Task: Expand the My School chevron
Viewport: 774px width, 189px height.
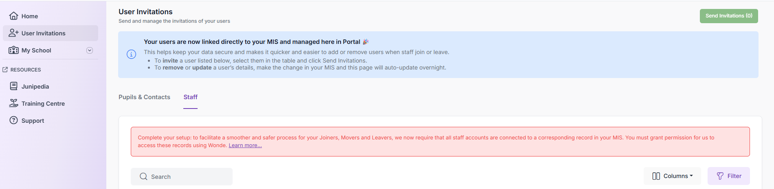Action: pos(90,50)
